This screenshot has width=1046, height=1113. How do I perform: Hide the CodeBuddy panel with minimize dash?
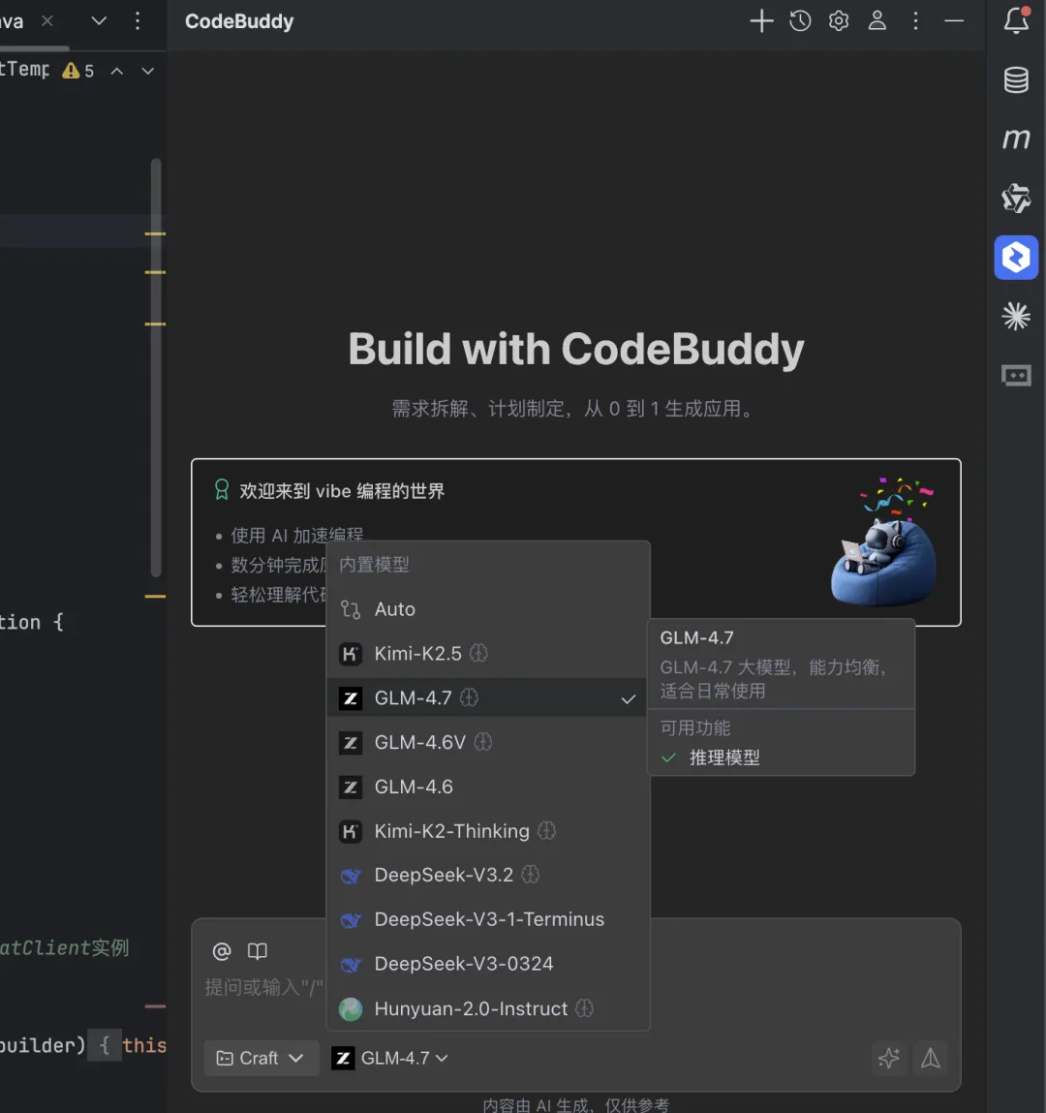click(x=954, y=21)
